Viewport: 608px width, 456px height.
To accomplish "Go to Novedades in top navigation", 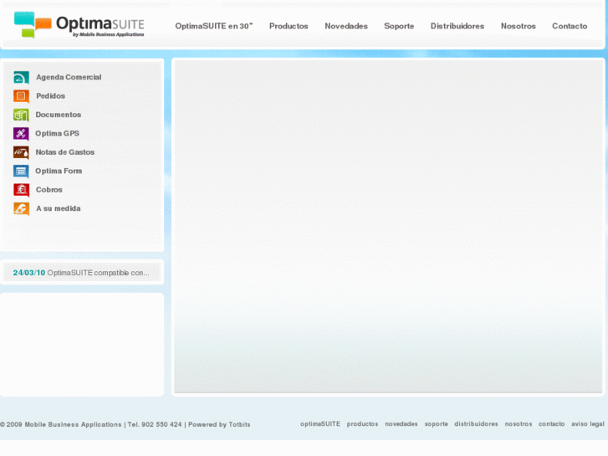I will point(346,26).
